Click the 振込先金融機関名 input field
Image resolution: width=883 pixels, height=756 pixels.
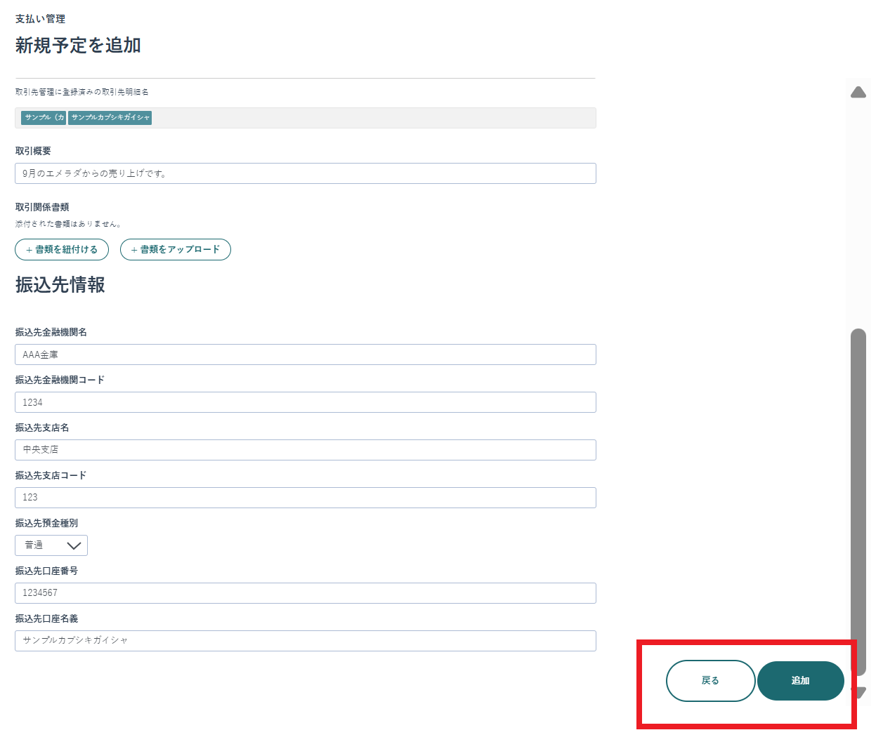click(305, 354)
